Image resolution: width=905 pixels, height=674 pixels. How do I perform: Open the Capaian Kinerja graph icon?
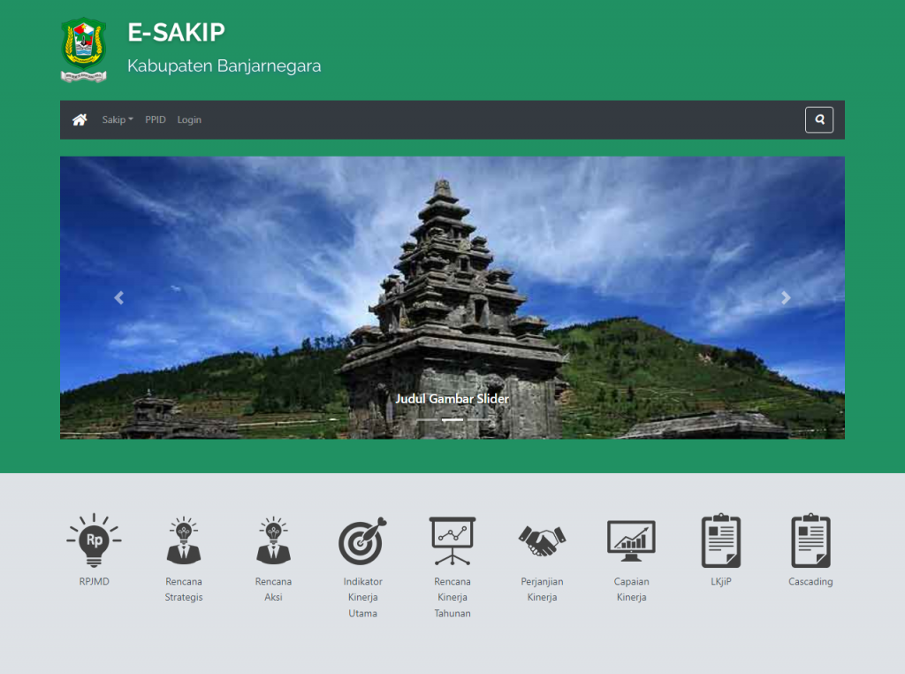click(x=631, y=540)
